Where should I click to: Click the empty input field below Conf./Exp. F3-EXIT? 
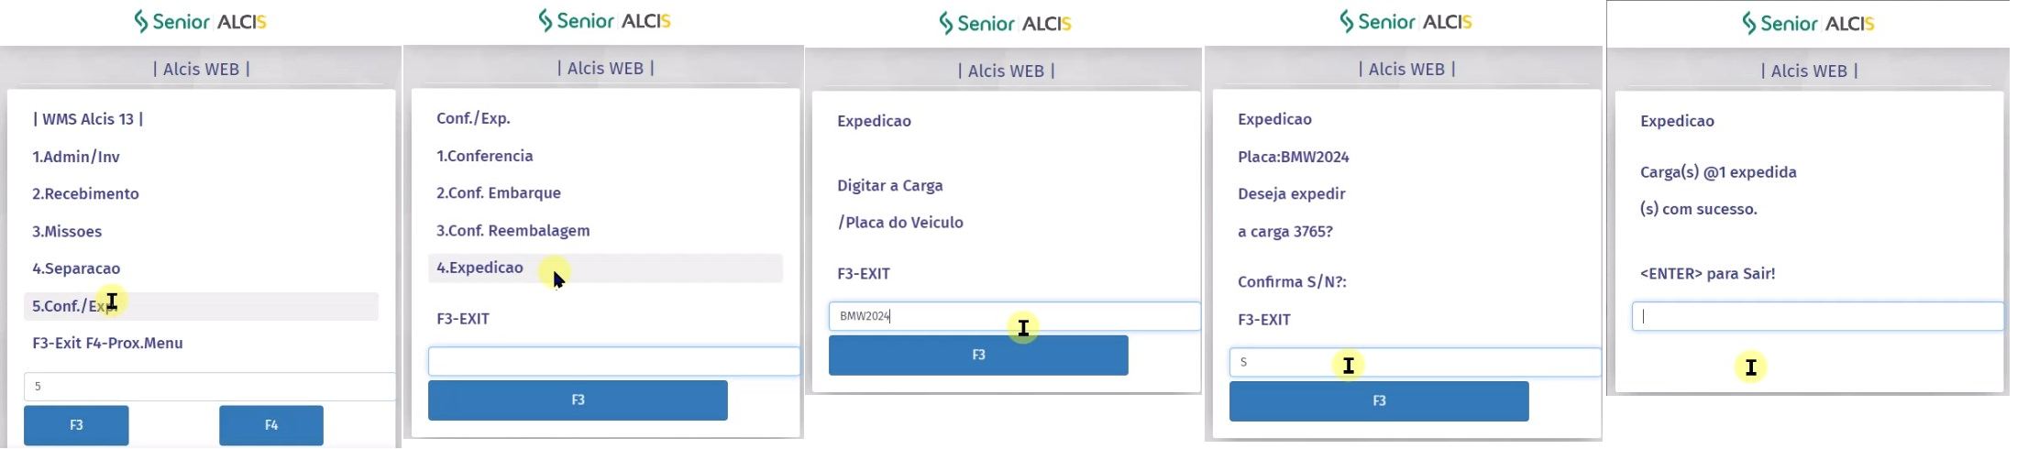coord(613,361)
